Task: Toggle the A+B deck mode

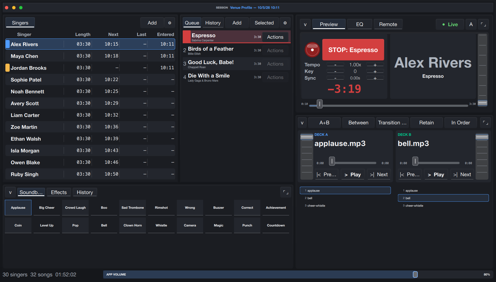Action: pyautogui.click(x=324, y=123)
